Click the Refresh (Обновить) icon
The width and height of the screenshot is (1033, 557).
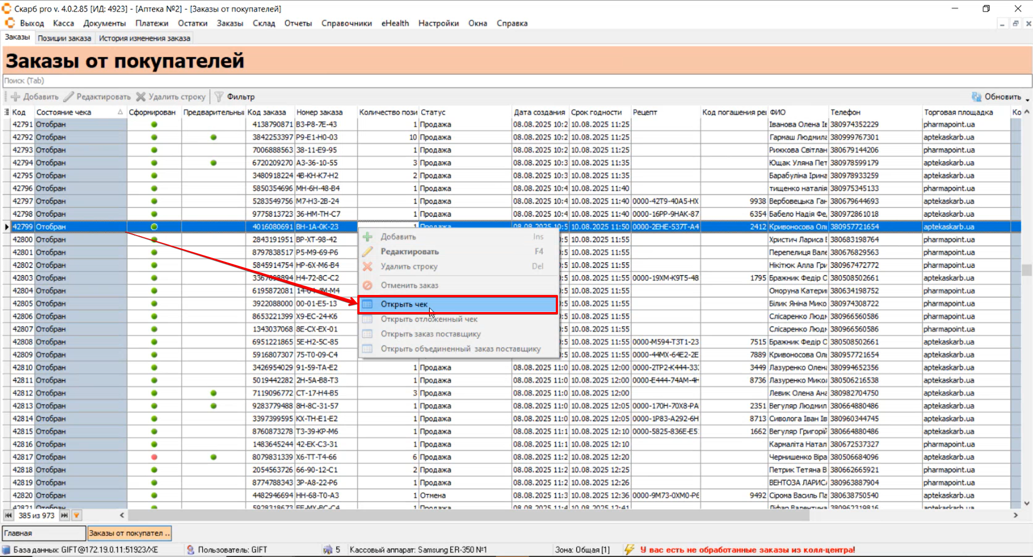pyautogui.click(x=976, y=97)
